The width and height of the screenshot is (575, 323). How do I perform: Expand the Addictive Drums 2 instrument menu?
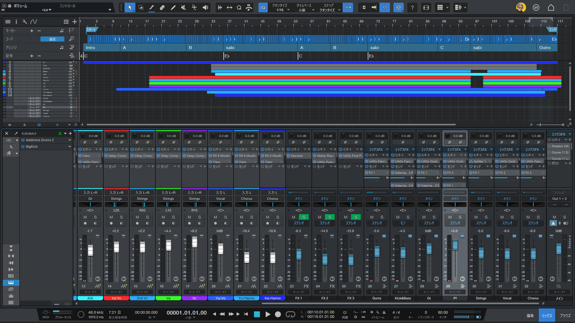[x=70, y=140]
